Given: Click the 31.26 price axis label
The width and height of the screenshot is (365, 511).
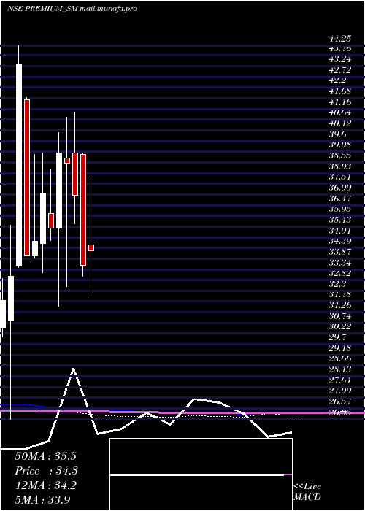Looking at the screenshot, I should click(x=340, y=305).
